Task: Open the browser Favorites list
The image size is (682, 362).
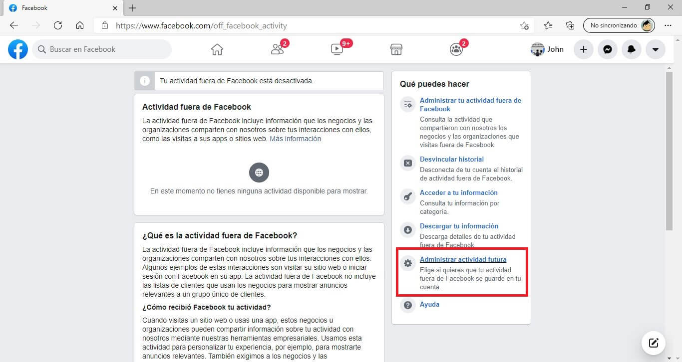Action: pos(548,25)
